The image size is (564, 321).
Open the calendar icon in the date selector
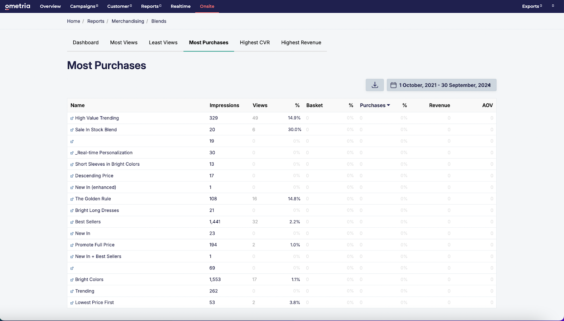pos(394,85)
